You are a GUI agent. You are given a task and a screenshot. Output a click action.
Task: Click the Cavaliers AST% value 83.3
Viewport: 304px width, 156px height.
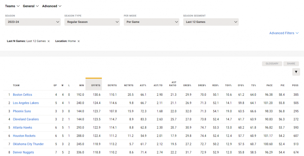[x=144, y=119]
